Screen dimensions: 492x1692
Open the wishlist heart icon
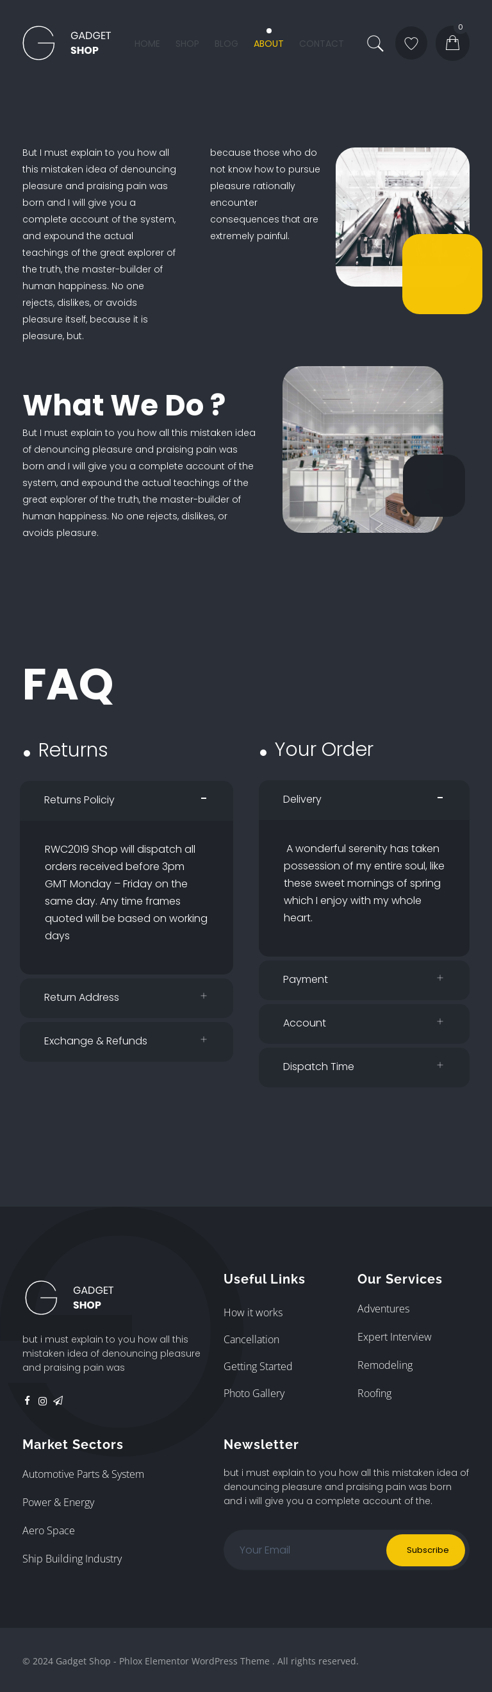coord(411,44)
